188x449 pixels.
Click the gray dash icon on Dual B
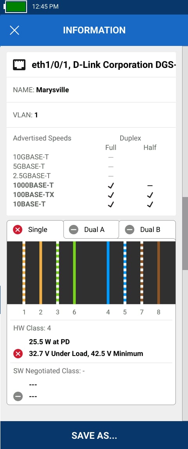(x=130, y=230)
